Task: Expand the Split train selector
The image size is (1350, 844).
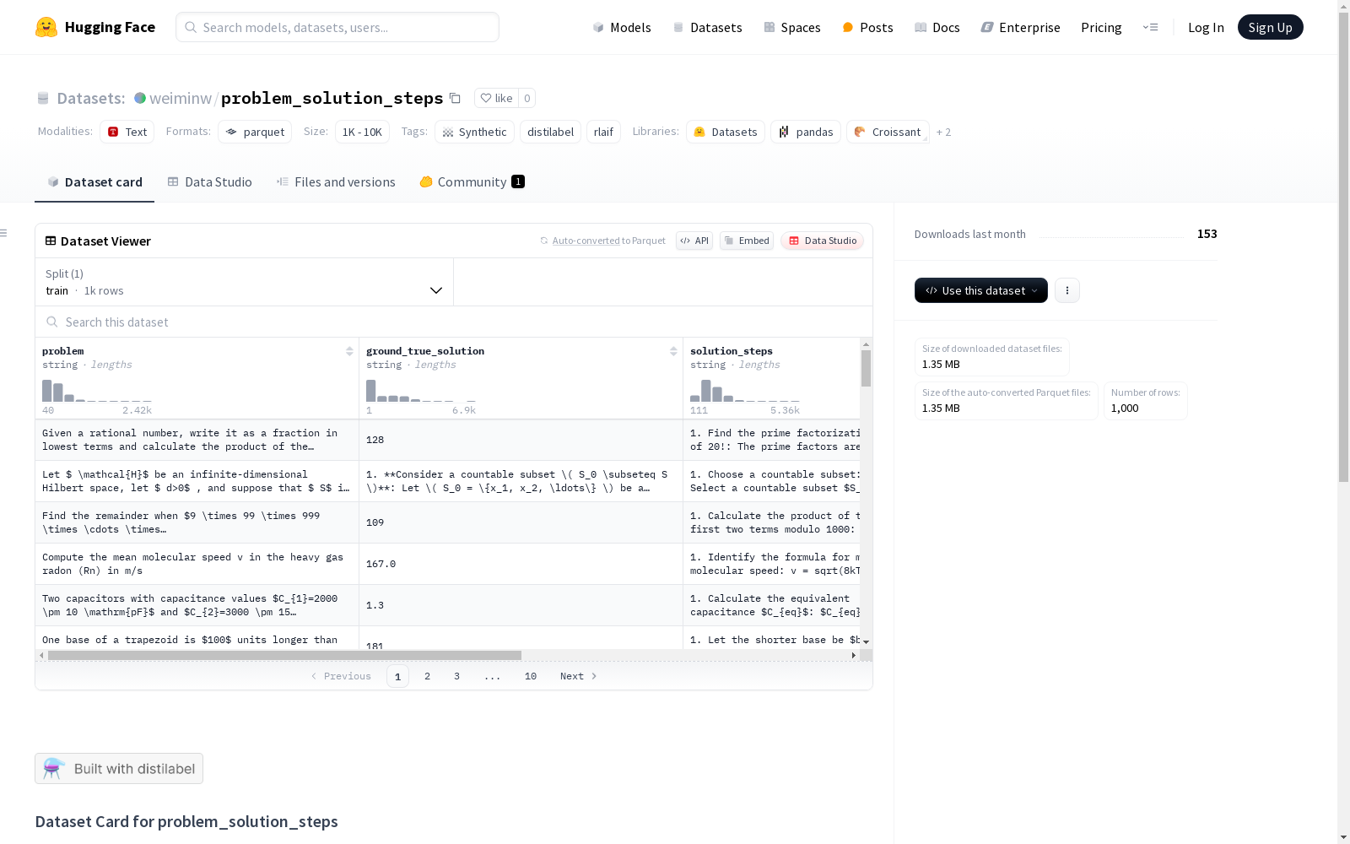Action: [245, 282]
